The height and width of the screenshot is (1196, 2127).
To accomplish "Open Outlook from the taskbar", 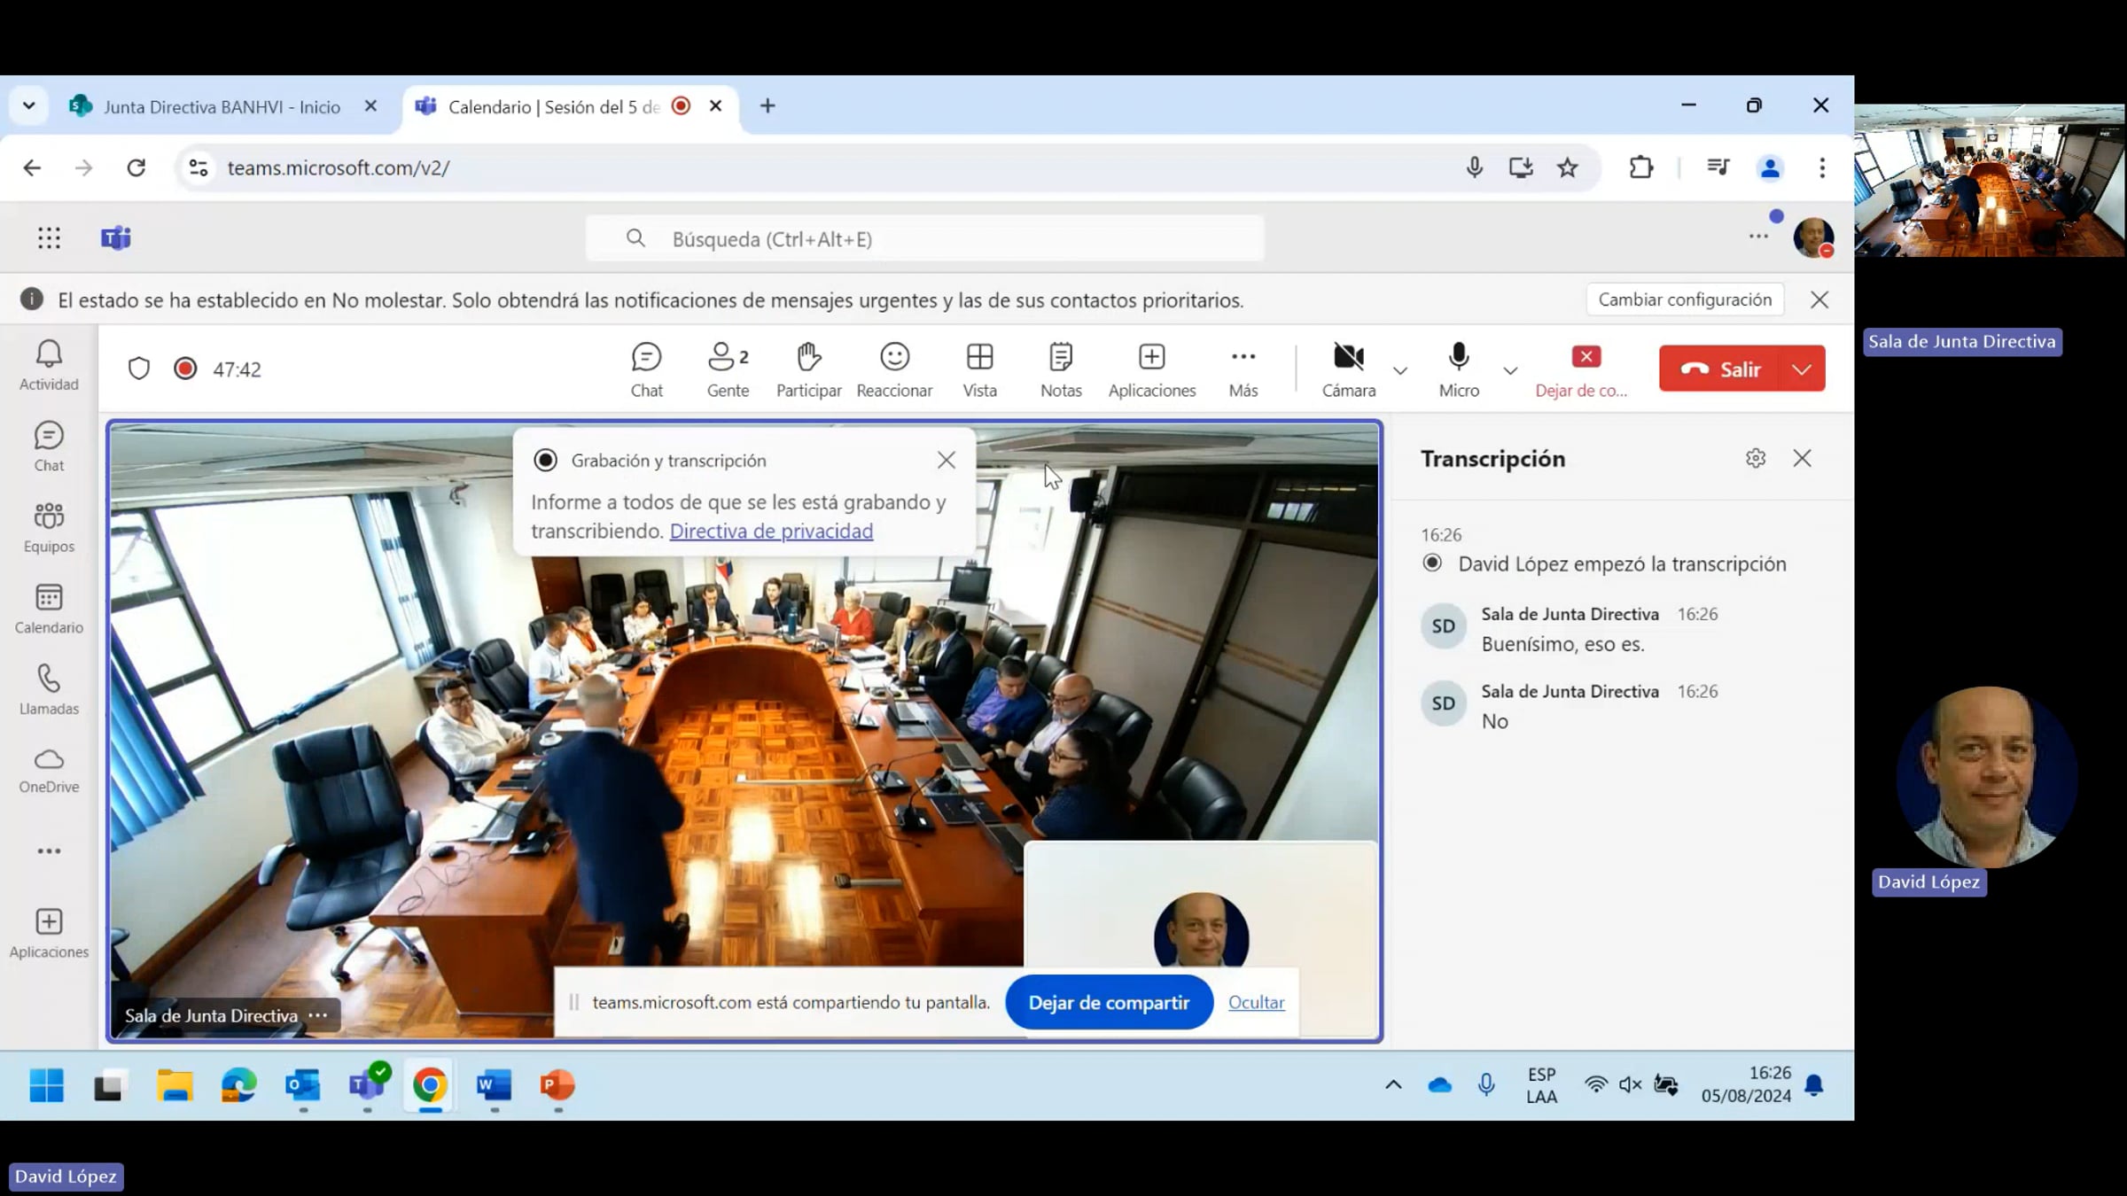I will [302, 1085].
